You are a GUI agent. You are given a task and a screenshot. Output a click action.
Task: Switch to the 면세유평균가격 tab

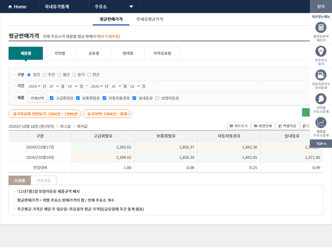point(150,19)
